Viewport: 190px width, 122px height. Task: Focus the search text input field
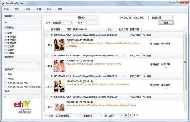point(60,18)
